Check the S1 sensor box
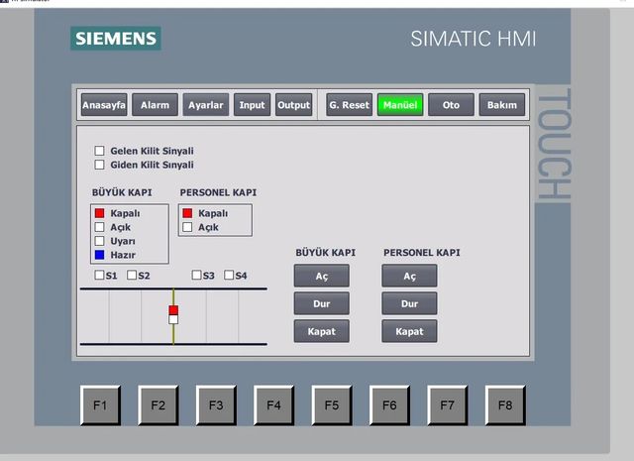Image resolution: width=634 pixels, height=461 pixels. tap(99, 276)
